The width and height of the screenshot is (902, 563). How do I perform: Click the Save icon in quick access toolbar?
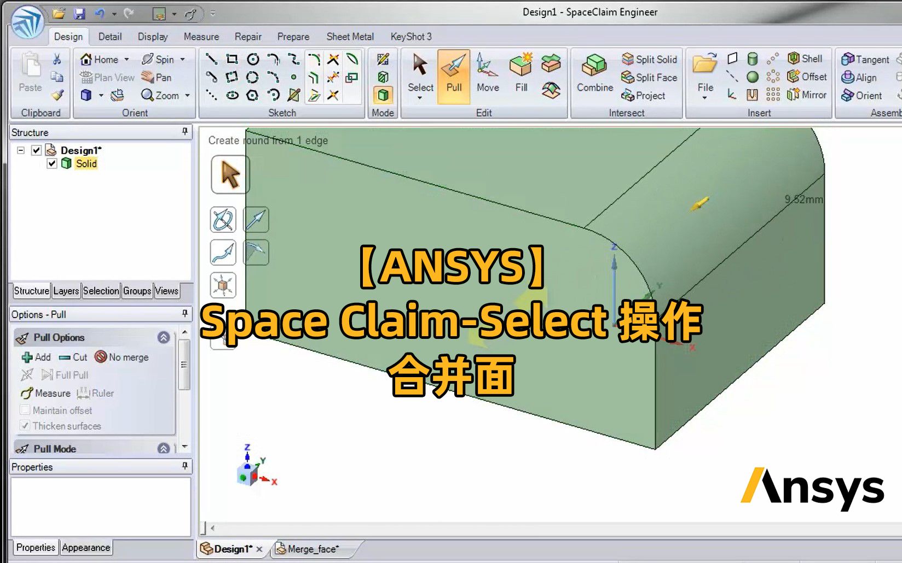(x=80, y=13)
